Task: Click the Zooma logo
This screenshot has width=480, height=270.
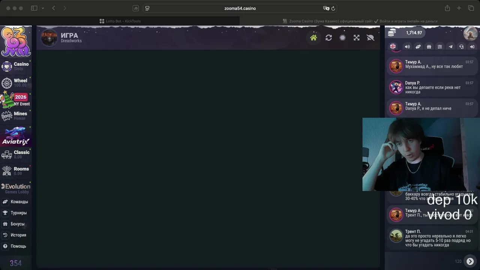Action: (16, 41)
